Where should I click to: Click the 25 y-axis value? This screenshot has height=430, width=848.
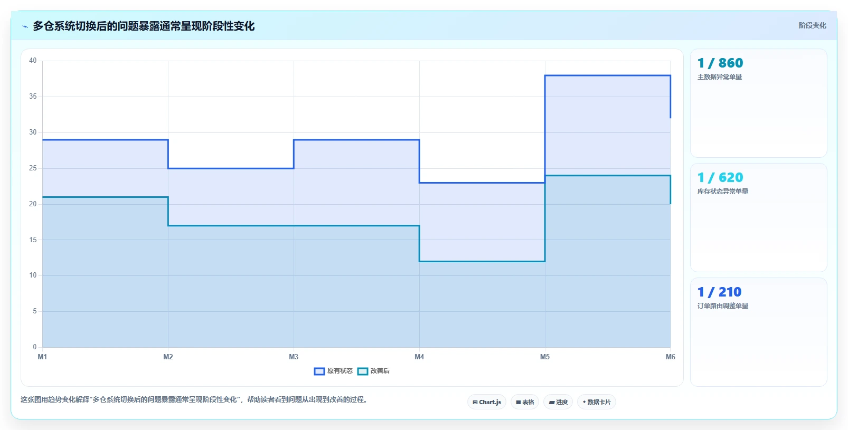coord(33,168)
